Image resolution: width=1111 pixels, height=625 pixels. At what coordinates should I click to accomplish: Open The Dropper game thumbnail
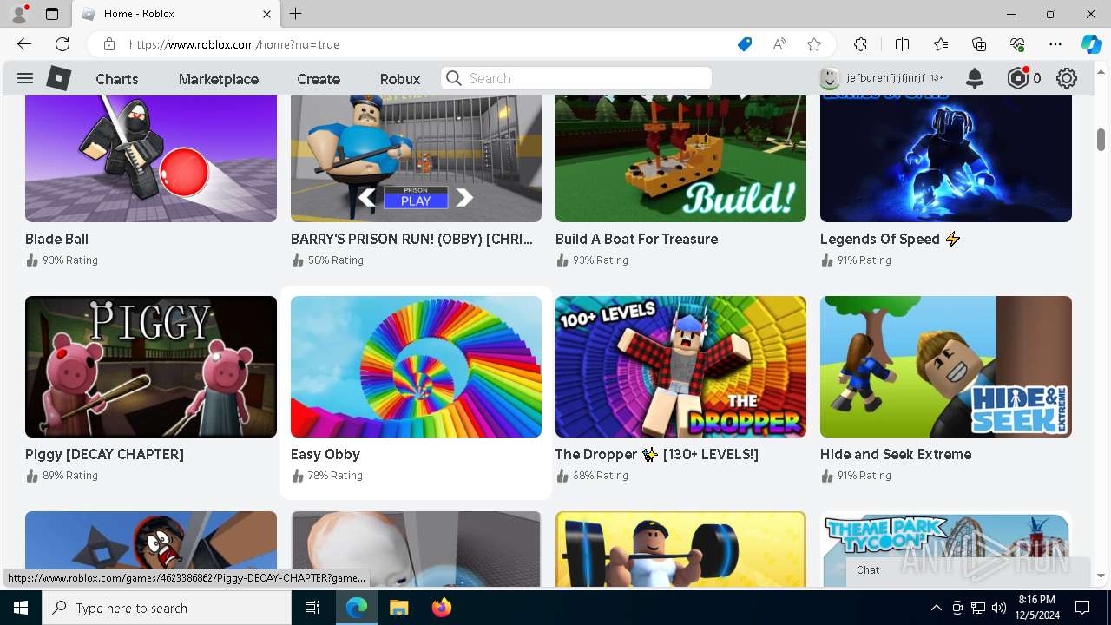pos(680,366)
